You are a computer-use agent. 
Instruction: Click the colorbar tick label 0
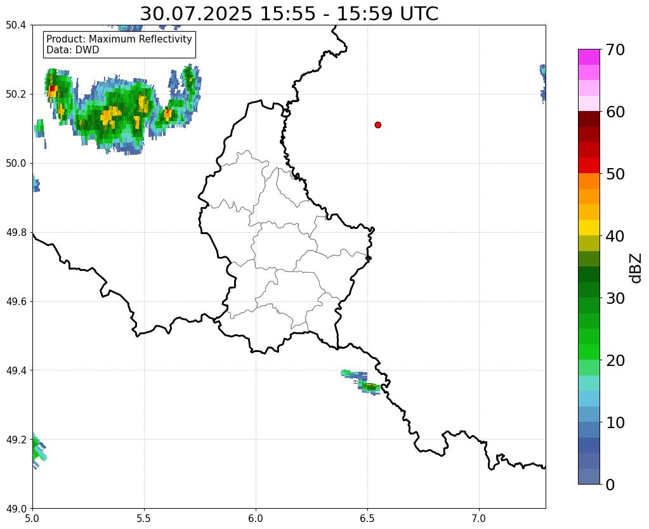click(610, 485)
